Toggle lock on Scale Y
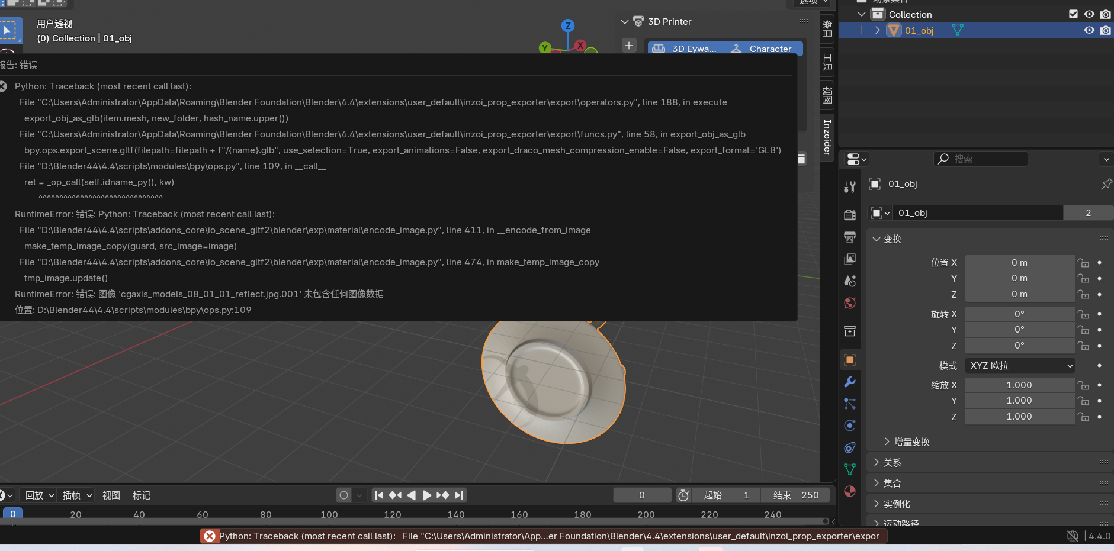This screenshot has height=551, width=1114. (1083, 401)
